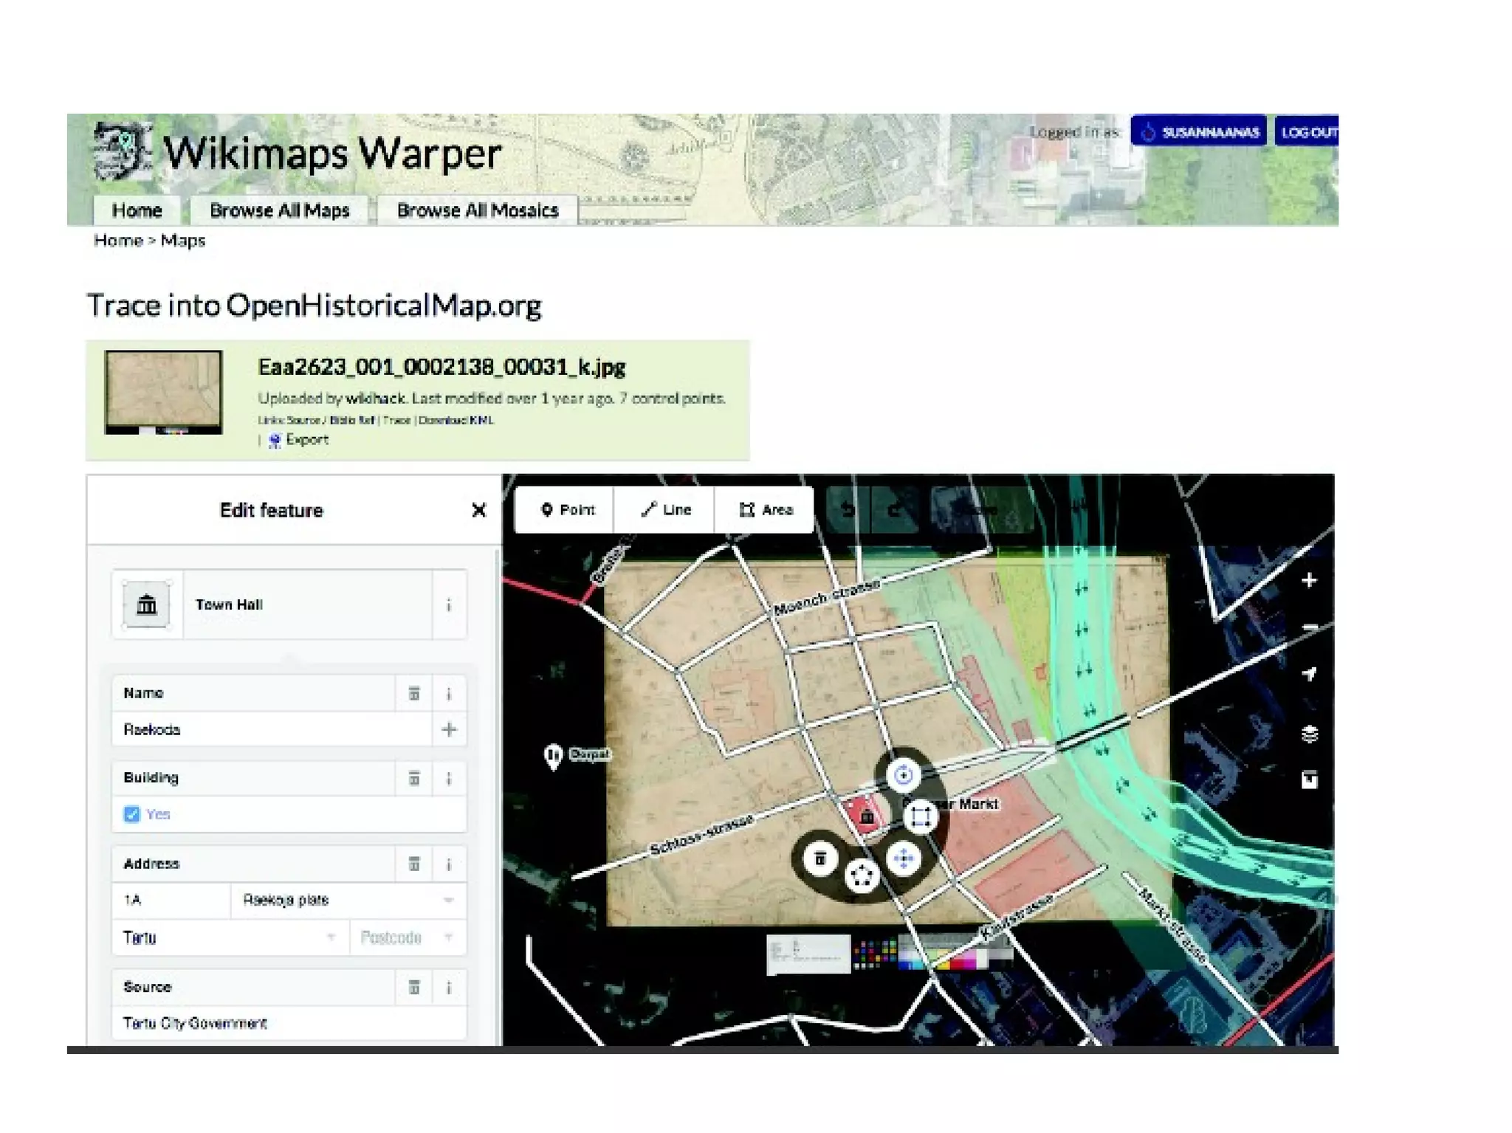Open the Raekoja plats street dropdown
Image resolution: width=1512 pixels, height=1133 pixels.
coord(447,900)
